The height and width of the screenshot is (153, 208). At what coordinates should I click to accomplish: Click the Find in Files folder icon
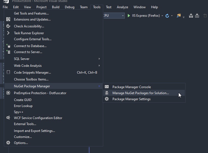[179, 16]
